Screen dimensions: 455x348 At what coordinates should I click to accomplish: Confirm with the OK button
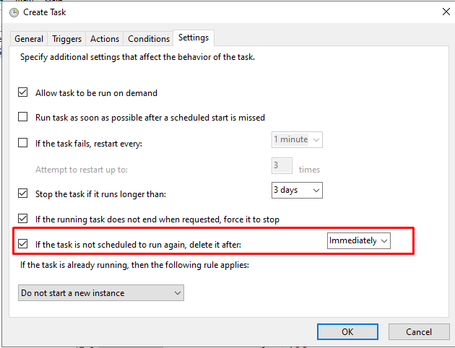(x=347, y=332)
